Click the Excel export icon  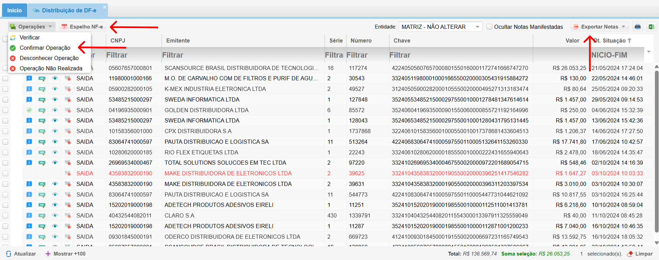coord(651,27)
